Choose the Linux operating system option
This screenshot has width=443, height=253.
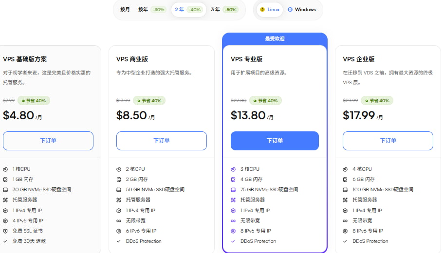click(x=270, y=10)
